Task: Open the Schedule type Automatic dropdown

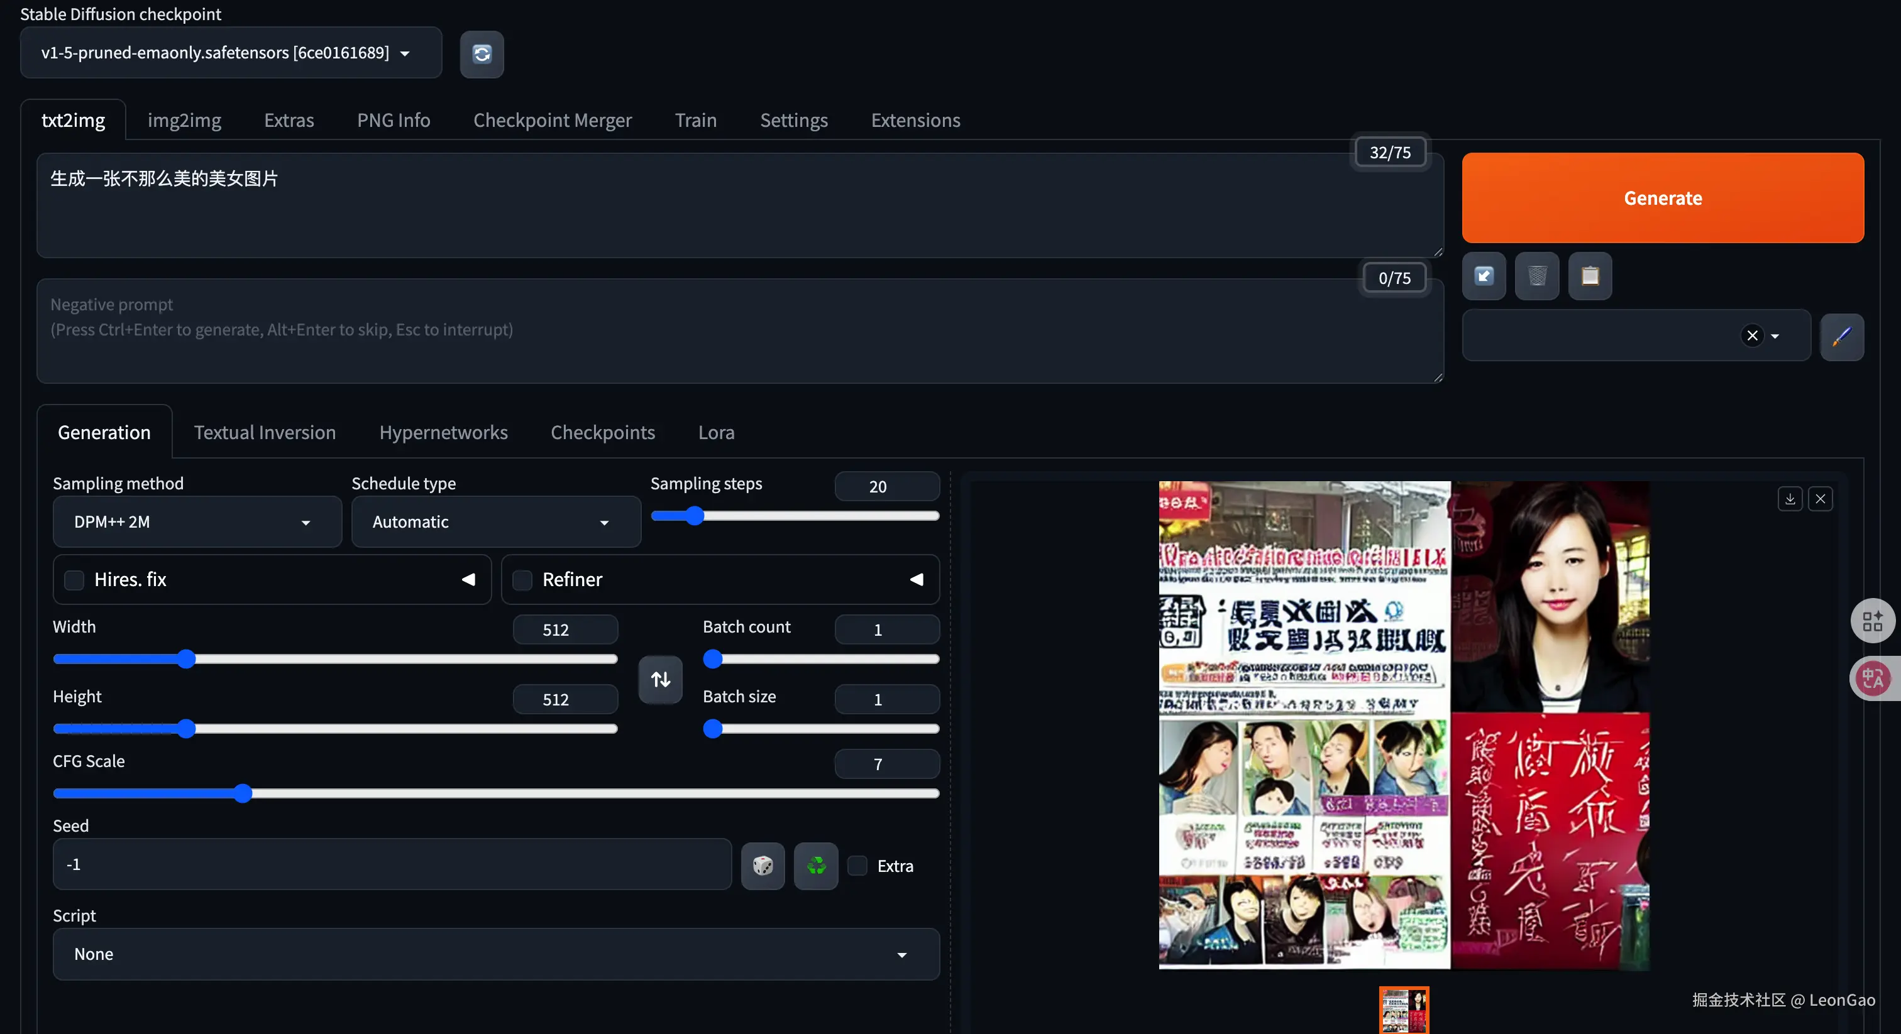Action: coord(495,521)
